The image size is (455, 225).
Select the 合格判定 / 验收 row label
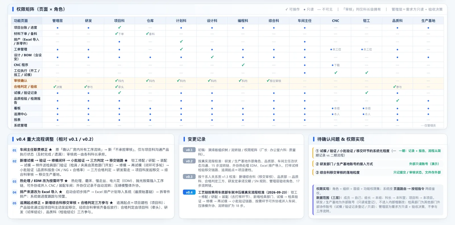click(26, 87)
